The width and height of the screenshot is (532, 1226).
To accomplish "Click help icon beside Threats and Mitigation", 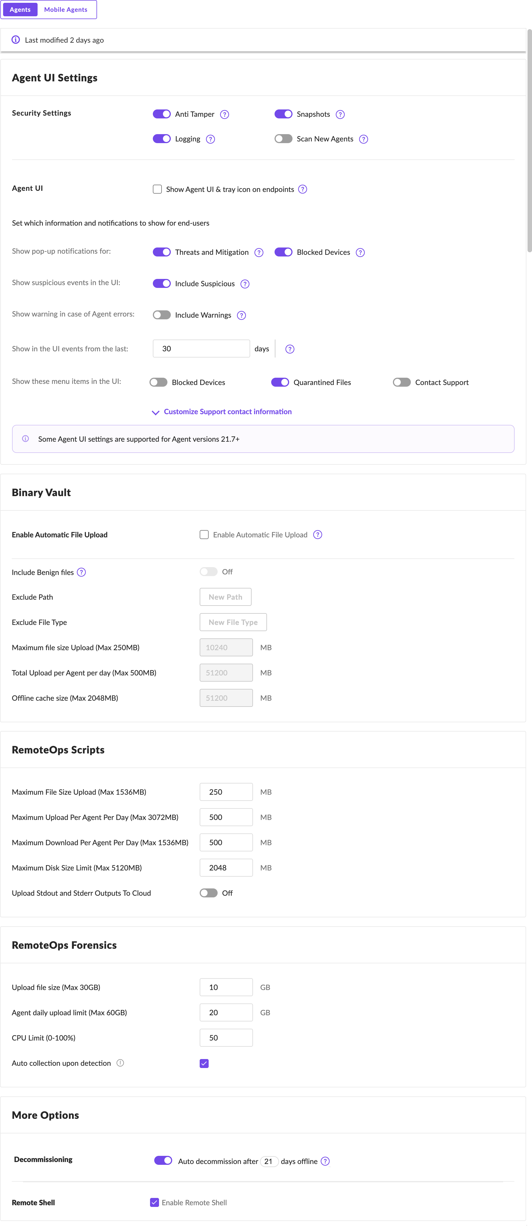I will (259, 252).
